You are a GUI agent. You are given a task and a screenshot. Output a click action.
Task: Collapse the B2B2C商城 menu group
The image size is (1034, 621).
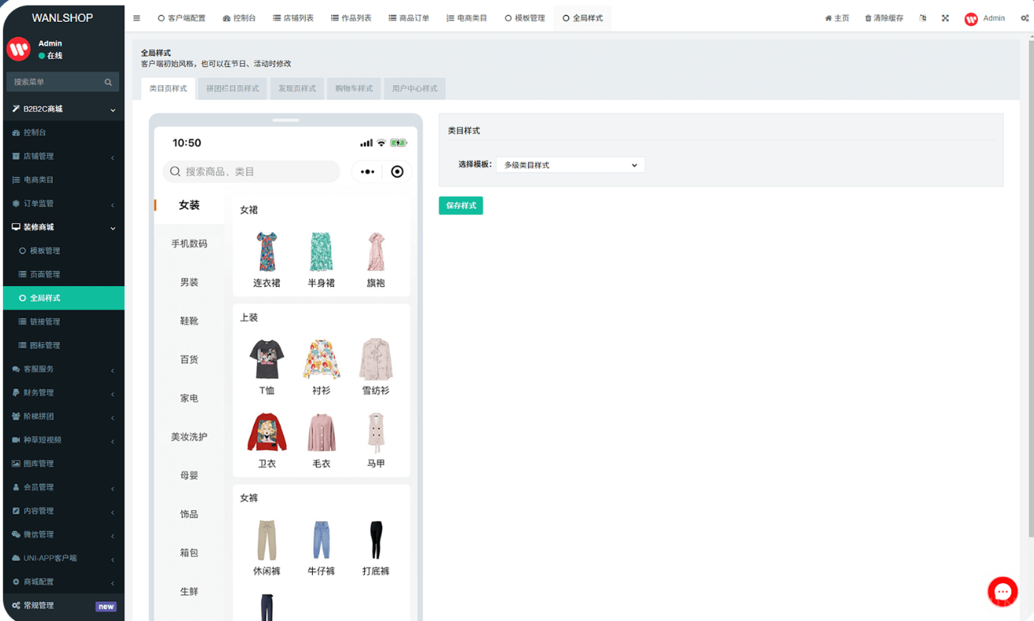(x=62, y=109)
